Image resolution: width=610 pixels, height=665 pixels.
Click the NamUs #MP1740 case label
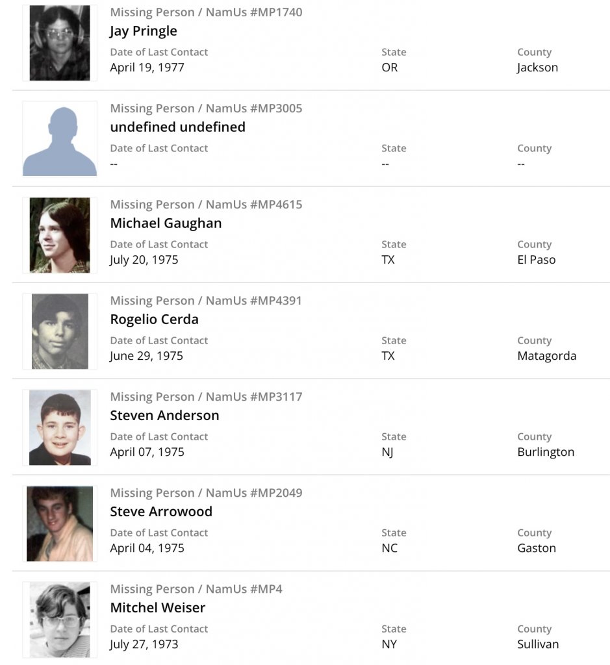[206, 12]
